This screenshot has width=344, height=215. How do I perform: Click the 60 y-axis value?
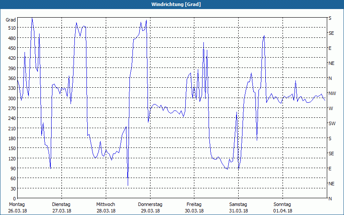13,178
